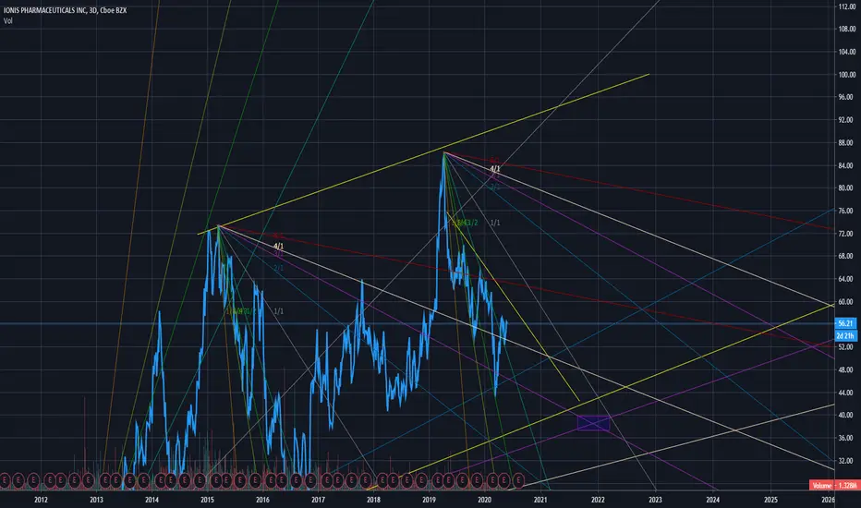The width and height of the screenshot is (861, 508).
Task: Click the 40.00 price axis label
Action: [x=847, y=416]
